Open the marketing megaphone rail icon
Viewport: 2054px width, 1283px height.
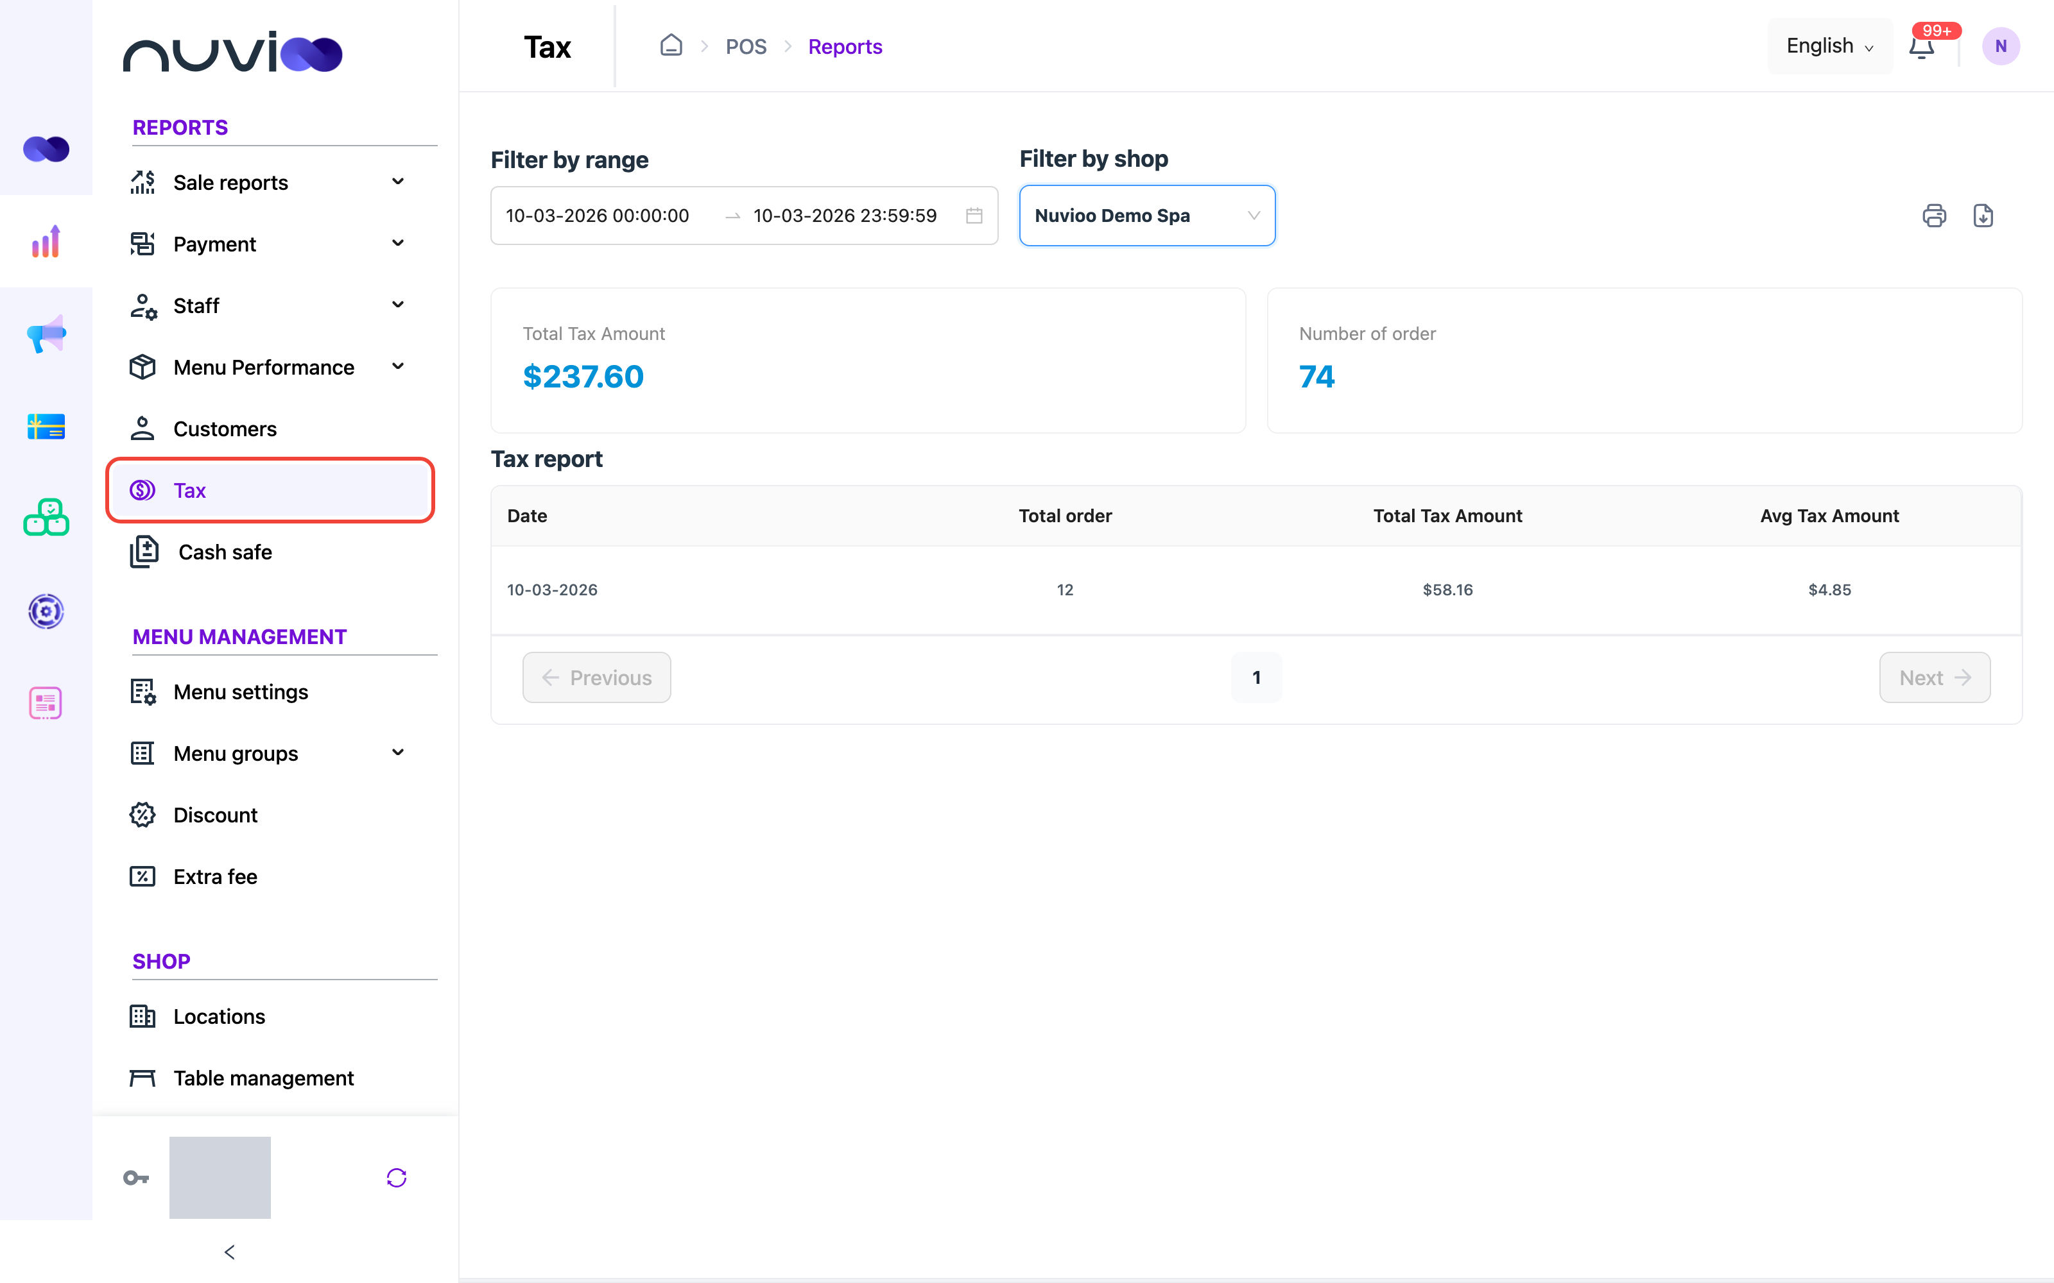46,334
